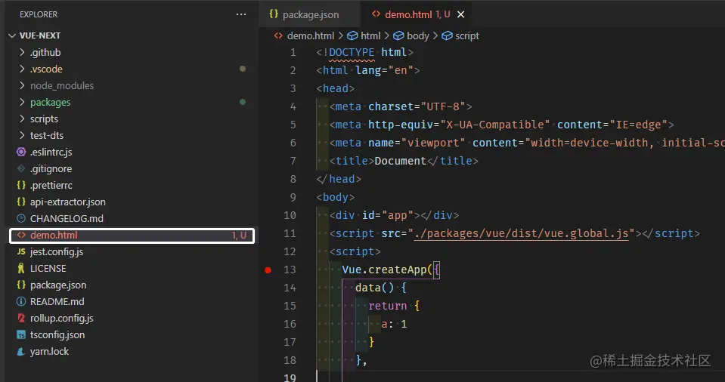Click line number 1 in the gutter
The width and height of the screenshot is (725, 382).
click(293, 52)
